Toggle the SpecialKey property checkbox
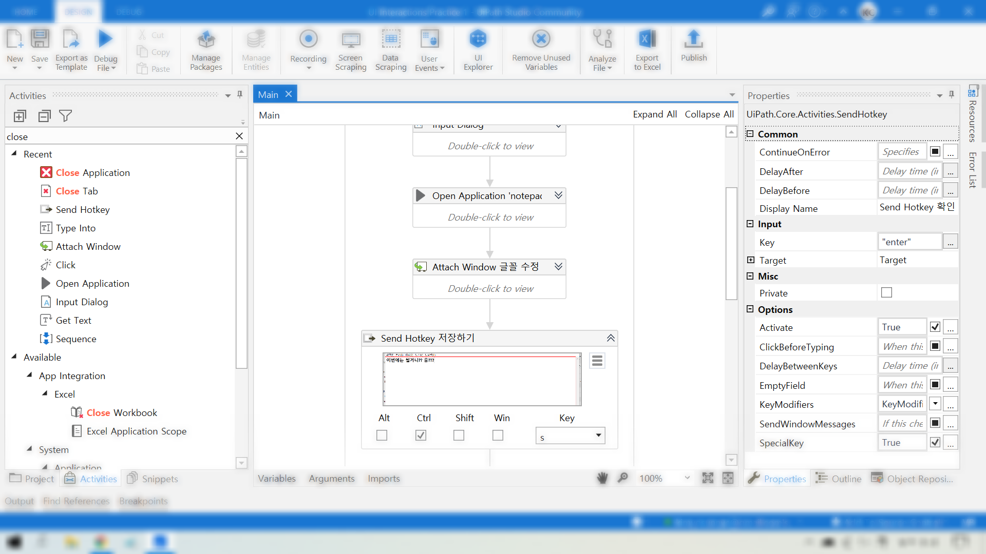This screenshot has height=554, width=986. [935, 442]
